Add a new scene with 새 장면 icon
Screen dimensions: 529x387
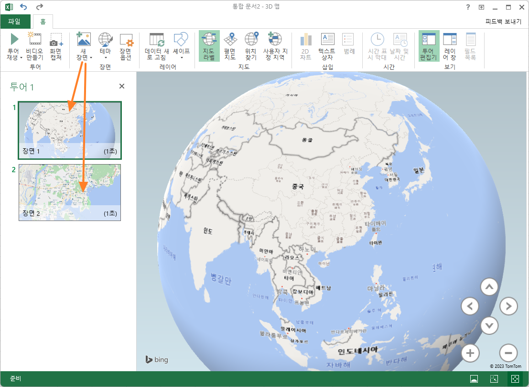coord(83,39)
